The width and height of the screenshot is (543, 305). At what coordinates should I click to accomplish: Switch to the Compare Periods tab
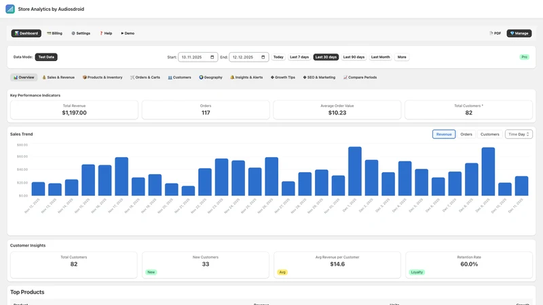360,77
